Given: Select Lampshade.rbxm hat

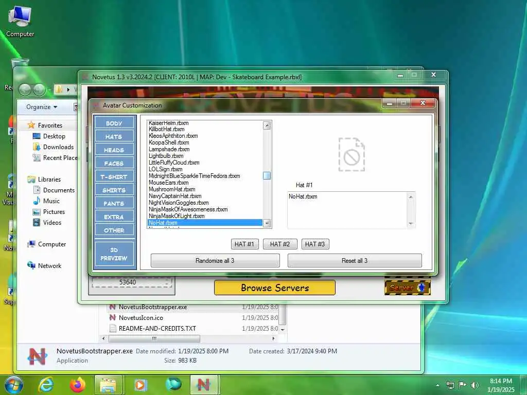Looking at the screenshot, I should (205, 149).
